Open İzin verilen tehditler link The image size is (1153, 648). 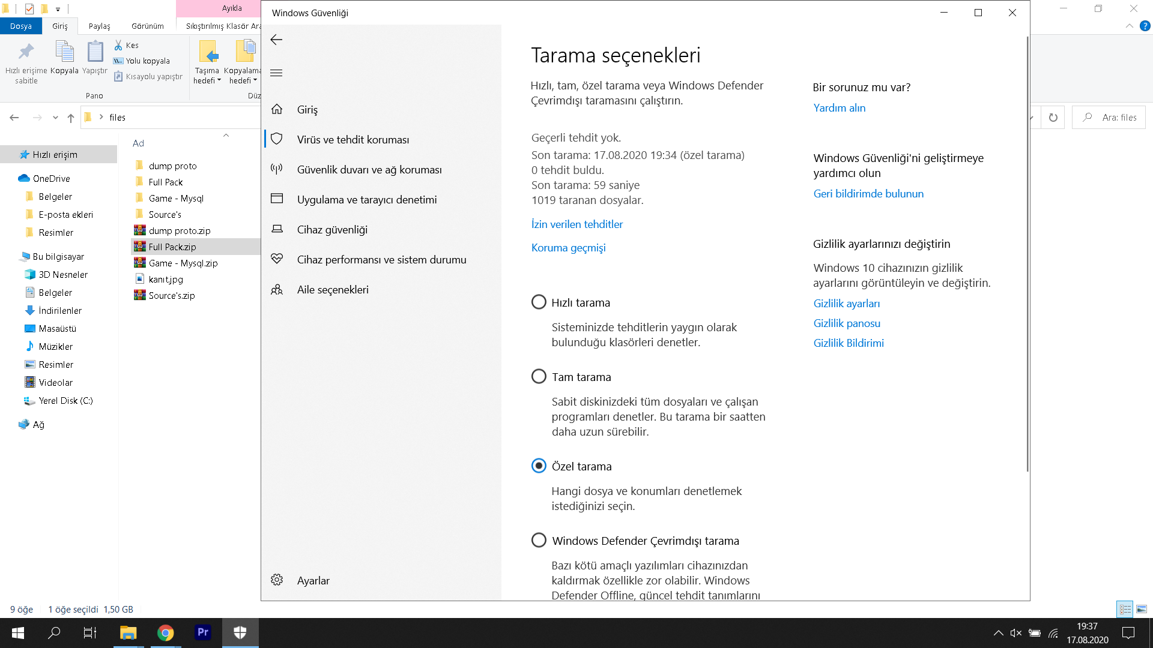tap(577, 224)
